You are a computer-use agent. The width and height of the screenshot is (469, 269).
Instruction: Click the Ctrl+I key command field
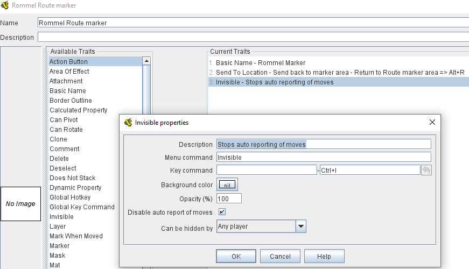pos(370,171)
